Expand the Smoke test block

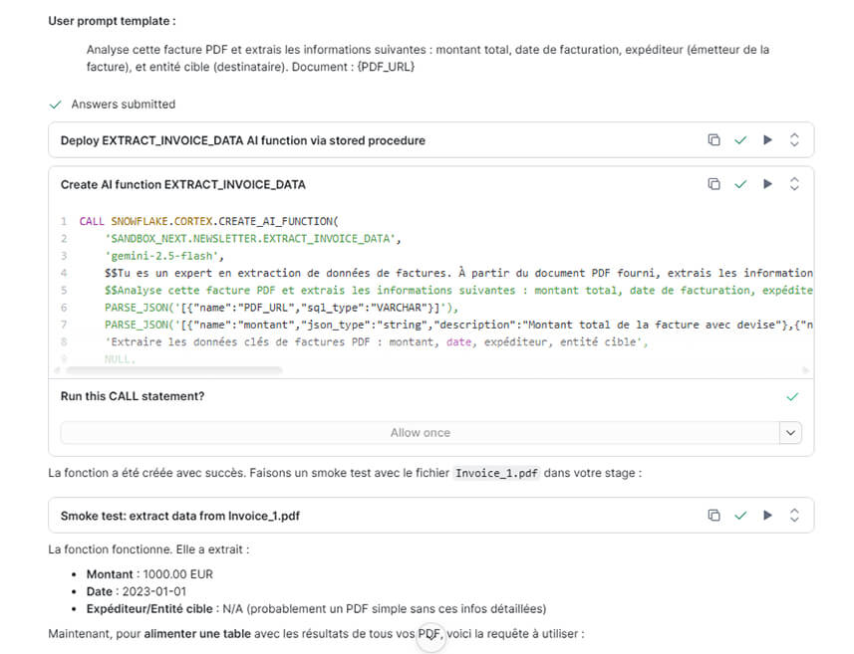794,515
